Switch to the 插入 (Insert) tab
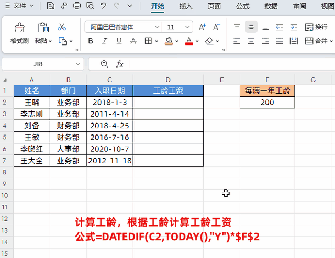Viewport: 335px width, 258px height. (186, 6)
